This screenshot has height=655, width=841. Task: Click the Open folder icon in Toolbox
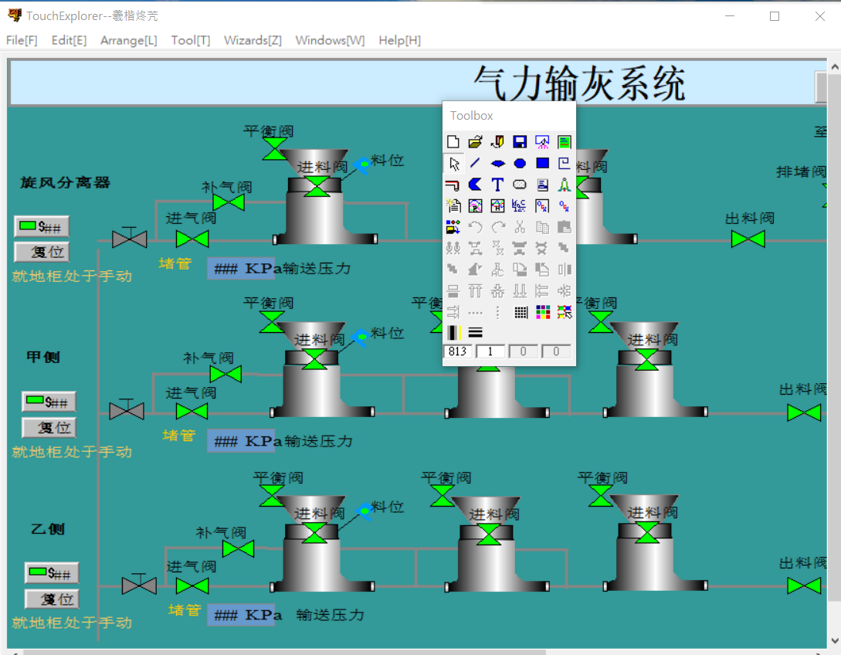[476, 142]
